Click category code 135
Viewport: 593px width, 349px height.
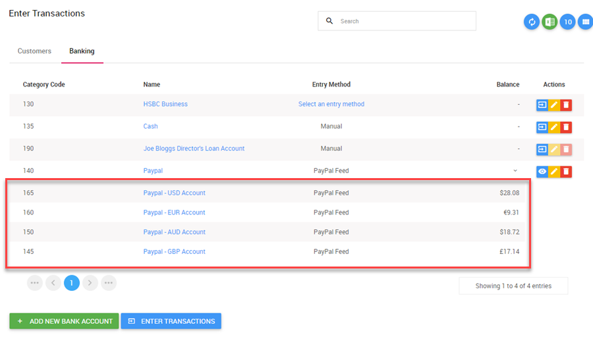coord(28,127)
